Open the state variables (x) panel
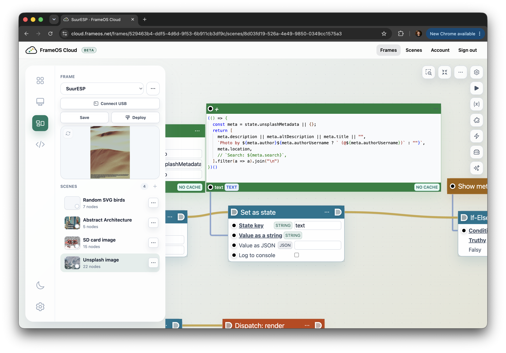Screen dimensions: 506x353 477,104
